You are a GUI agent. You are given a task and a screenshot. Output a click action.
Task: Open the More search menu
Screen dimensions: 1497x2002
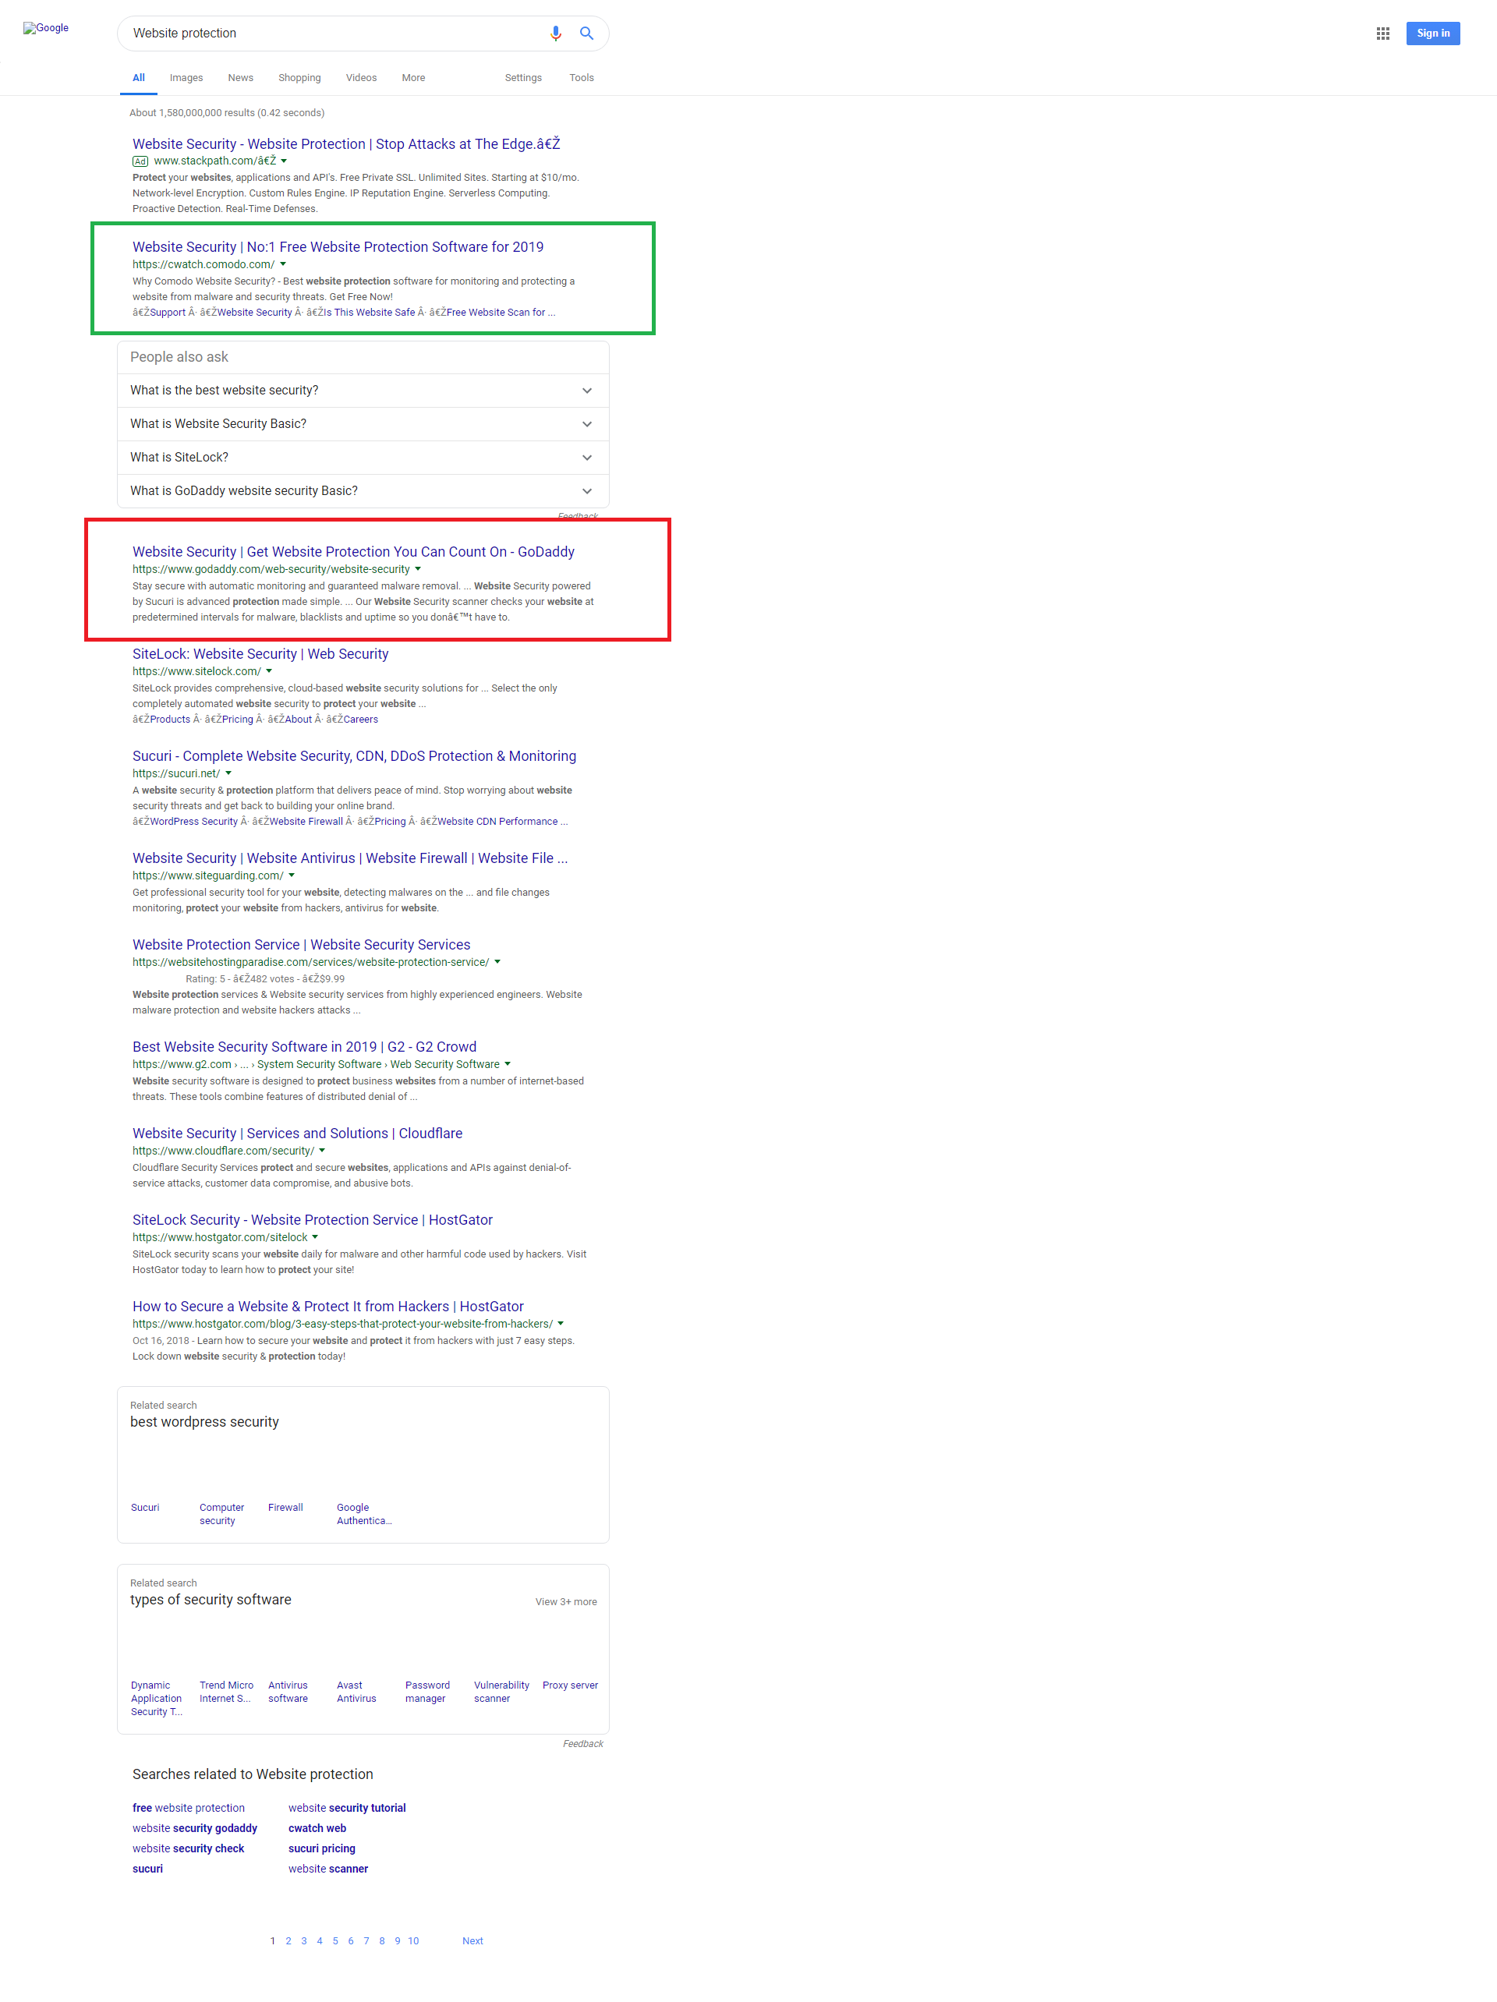[x=413, y=78]
